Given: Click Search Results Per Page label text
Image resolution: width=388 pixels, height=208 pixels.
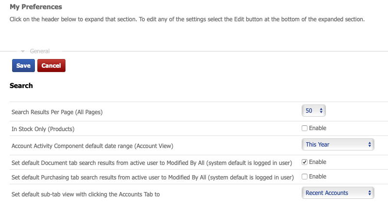Looking at the screenshot, I should click(57, 112).
